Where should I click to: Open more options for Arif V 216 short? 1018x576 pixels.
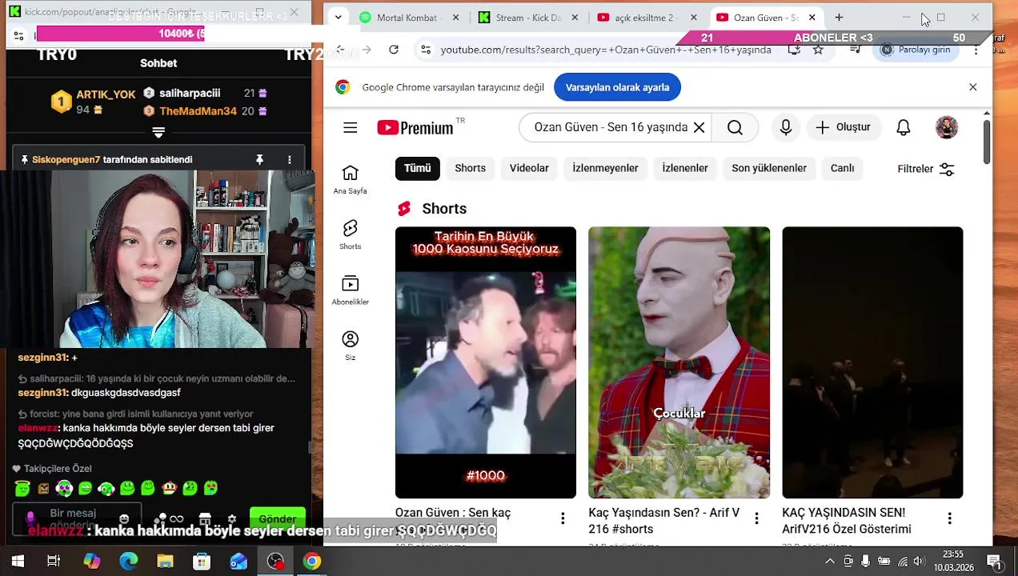(756, 518)
